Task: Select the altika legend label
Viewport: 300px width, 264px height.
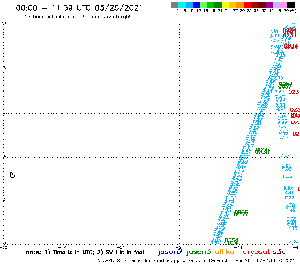Action: coord(225,252)
